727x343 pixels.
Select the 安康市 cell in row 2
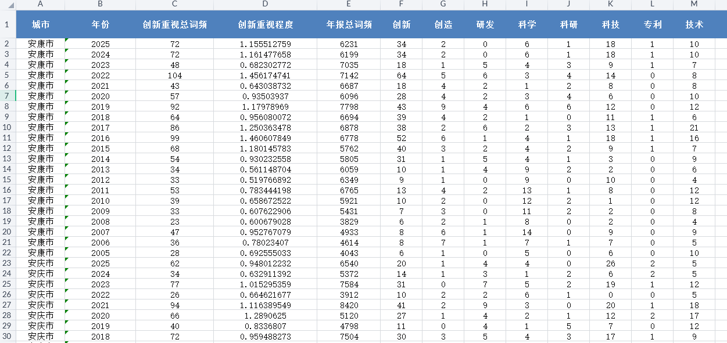coord(40,44)
